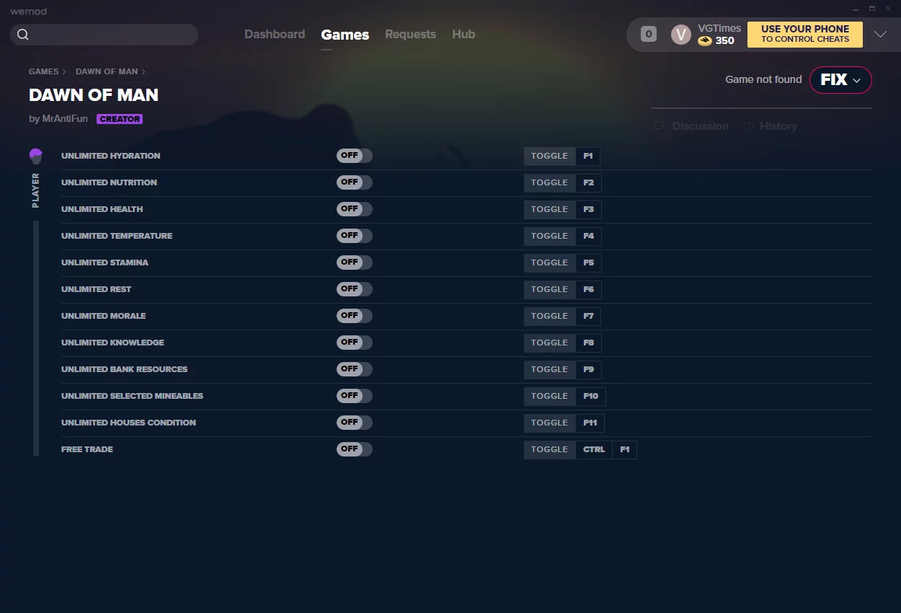Screen dimensions: 901x613
Task: Toggle Unlimited Nutrition switch
Action: pyautogui.click(x=355, y=182)
